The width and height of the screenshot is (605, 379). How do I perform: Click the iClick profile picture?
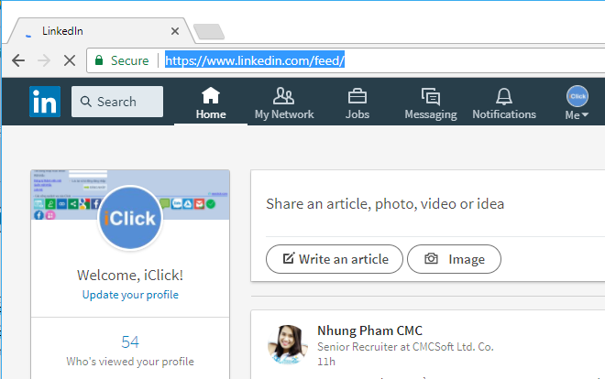point(130,218)
